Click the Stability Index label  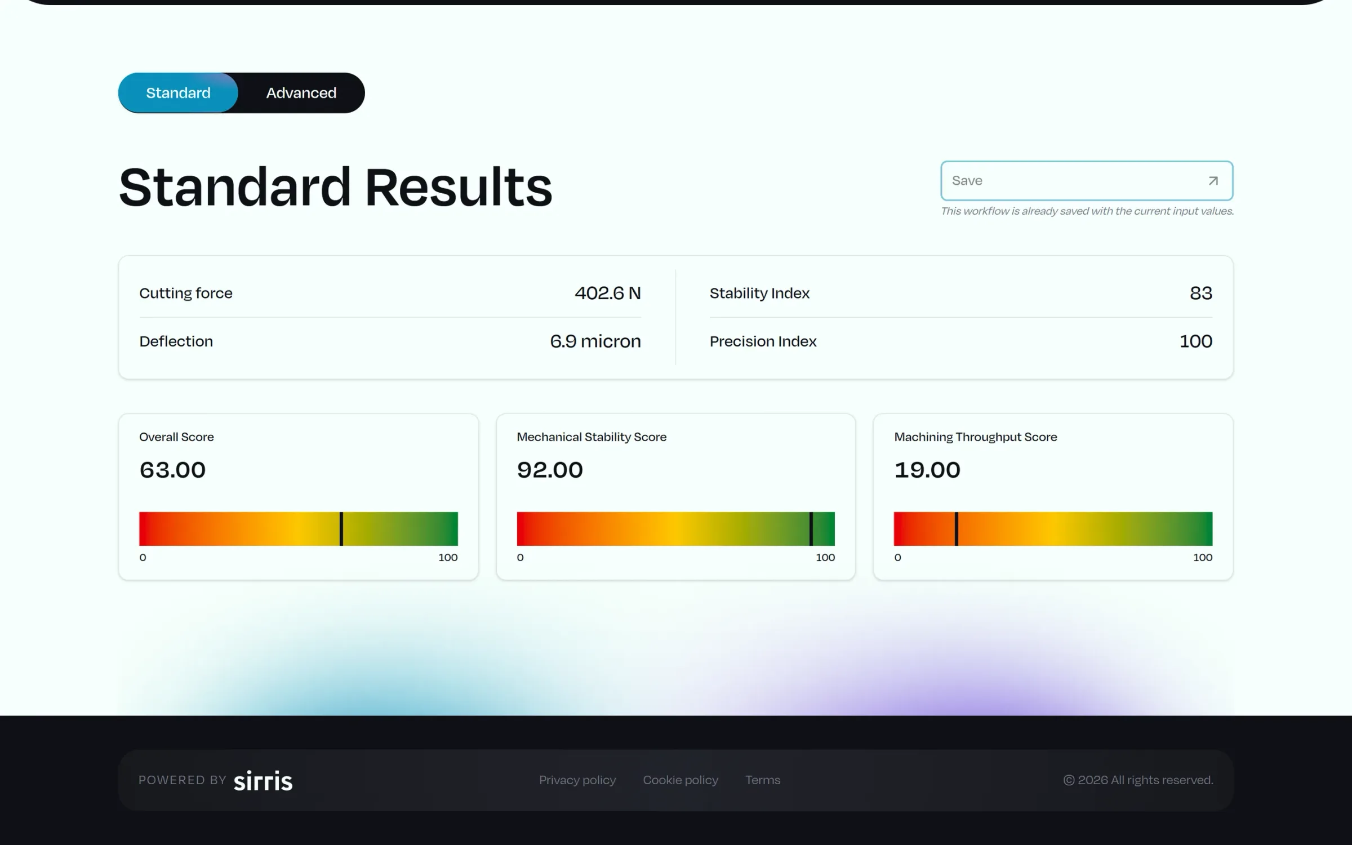pos(759,293)
